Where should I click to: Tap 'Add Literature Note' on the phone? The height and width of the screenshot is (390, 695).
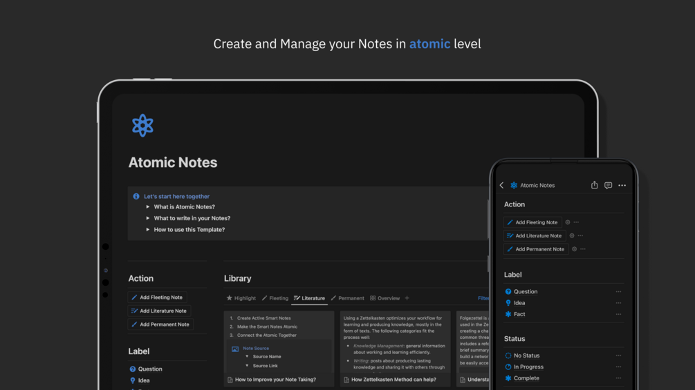[535, 235]
